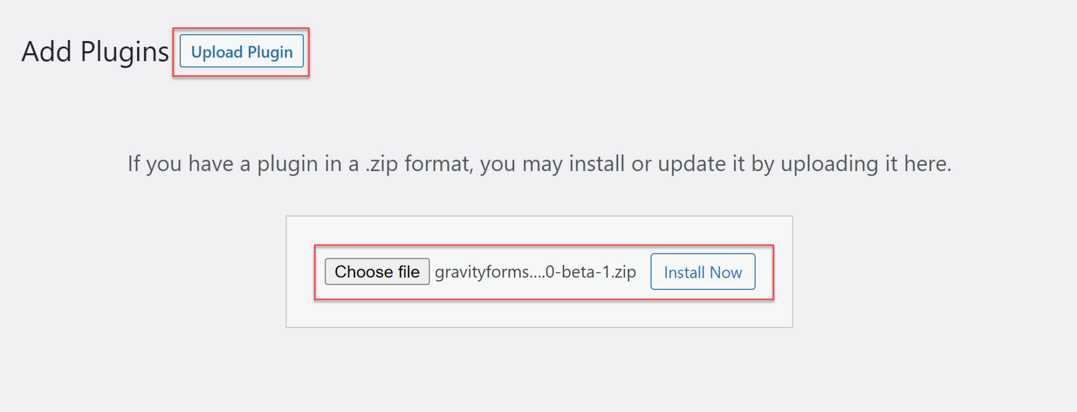Click the highlighted file install row
The height and width of the screenshot is (412, 1077).
(x=538, y=272)
